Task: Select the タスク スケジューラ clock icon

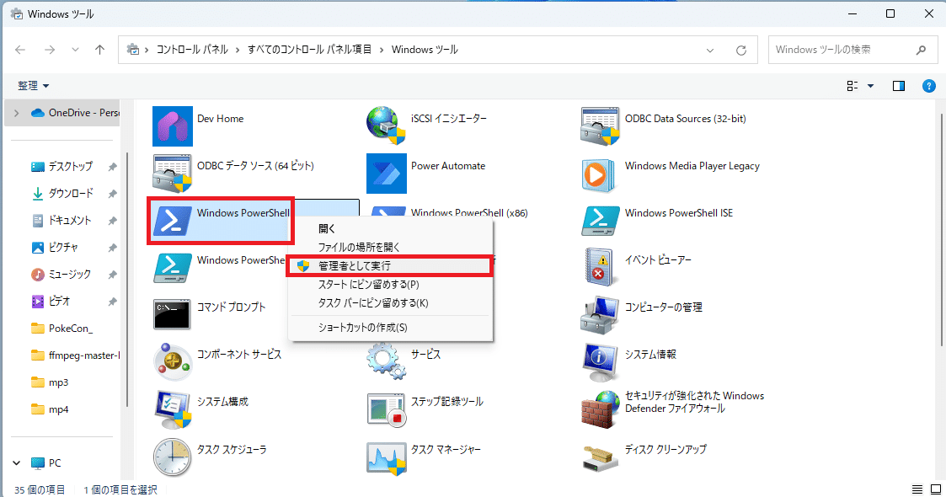Action: (173, 457)
